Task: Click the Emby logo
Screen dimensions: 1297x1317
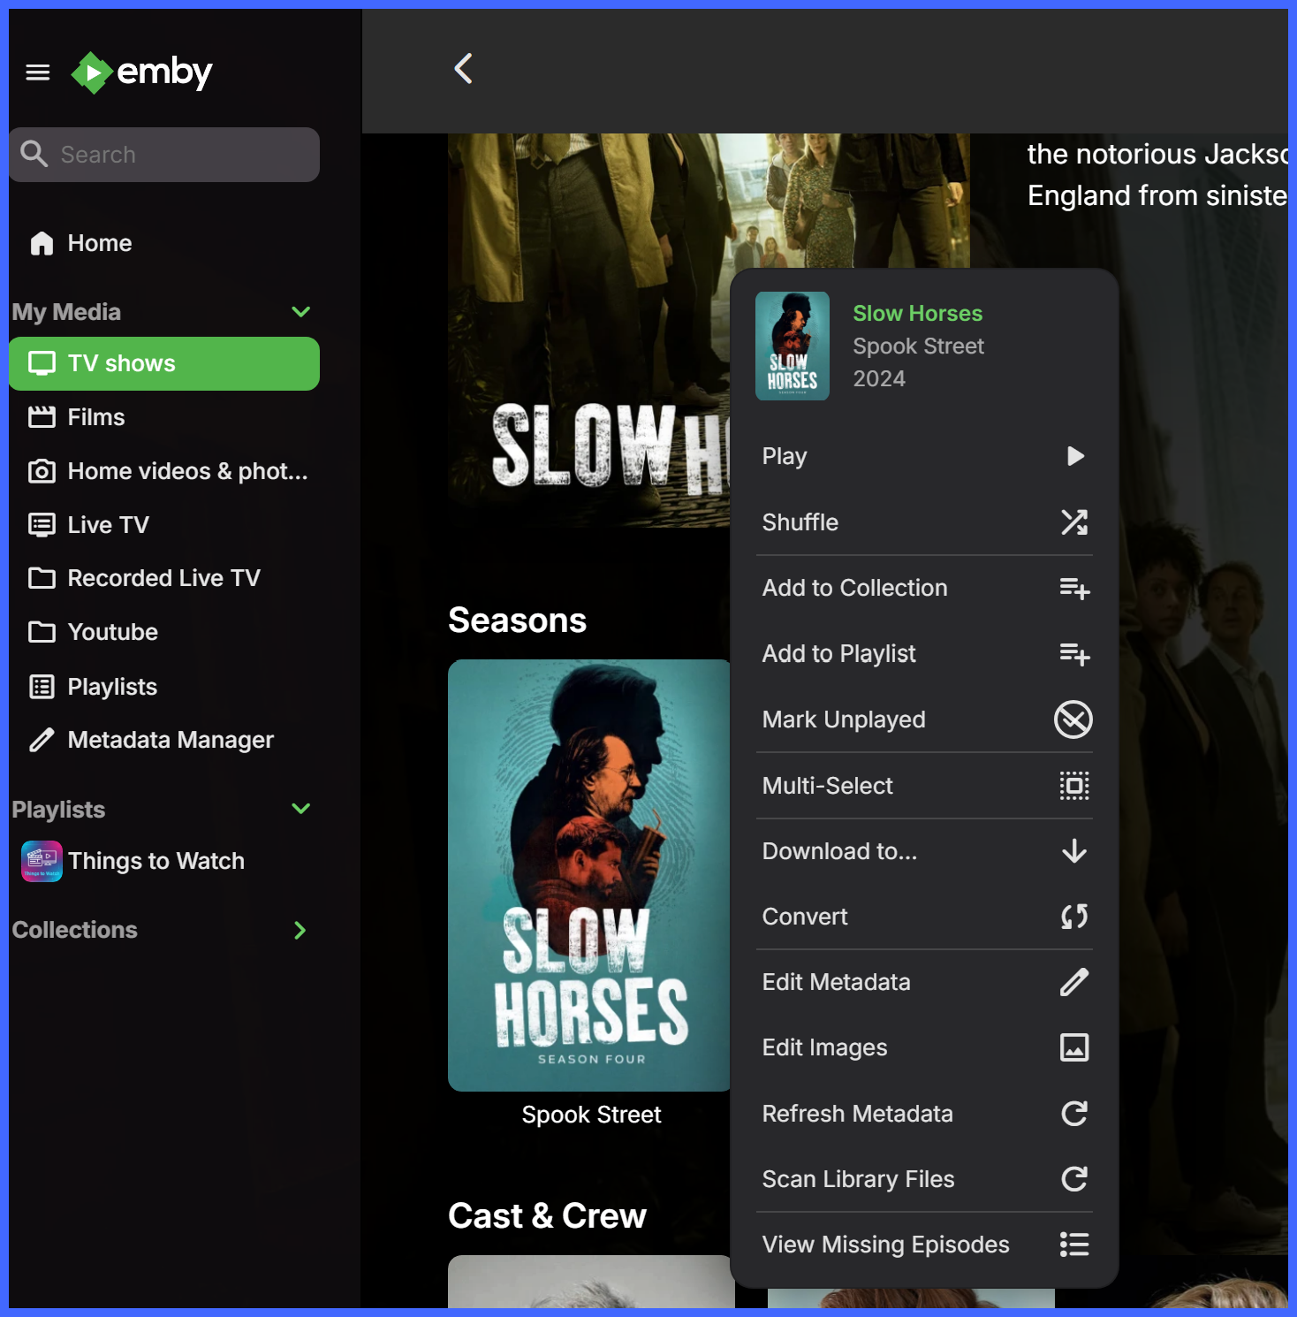Action: tap(142, 72)
